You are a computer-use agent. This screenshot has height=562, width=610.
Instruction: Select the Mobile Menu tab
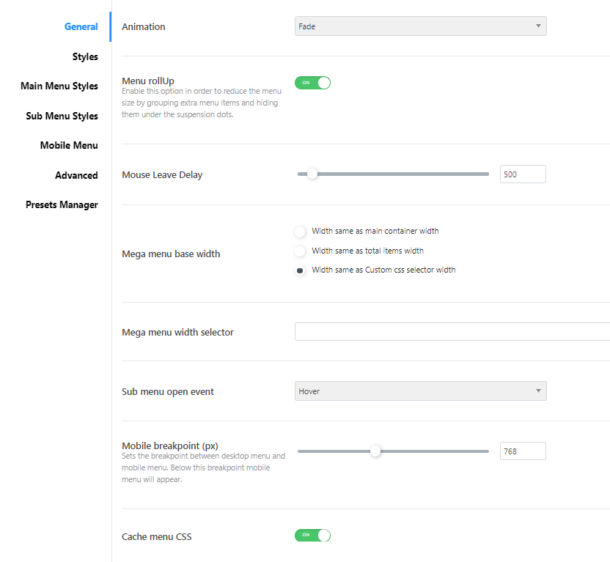69,146
